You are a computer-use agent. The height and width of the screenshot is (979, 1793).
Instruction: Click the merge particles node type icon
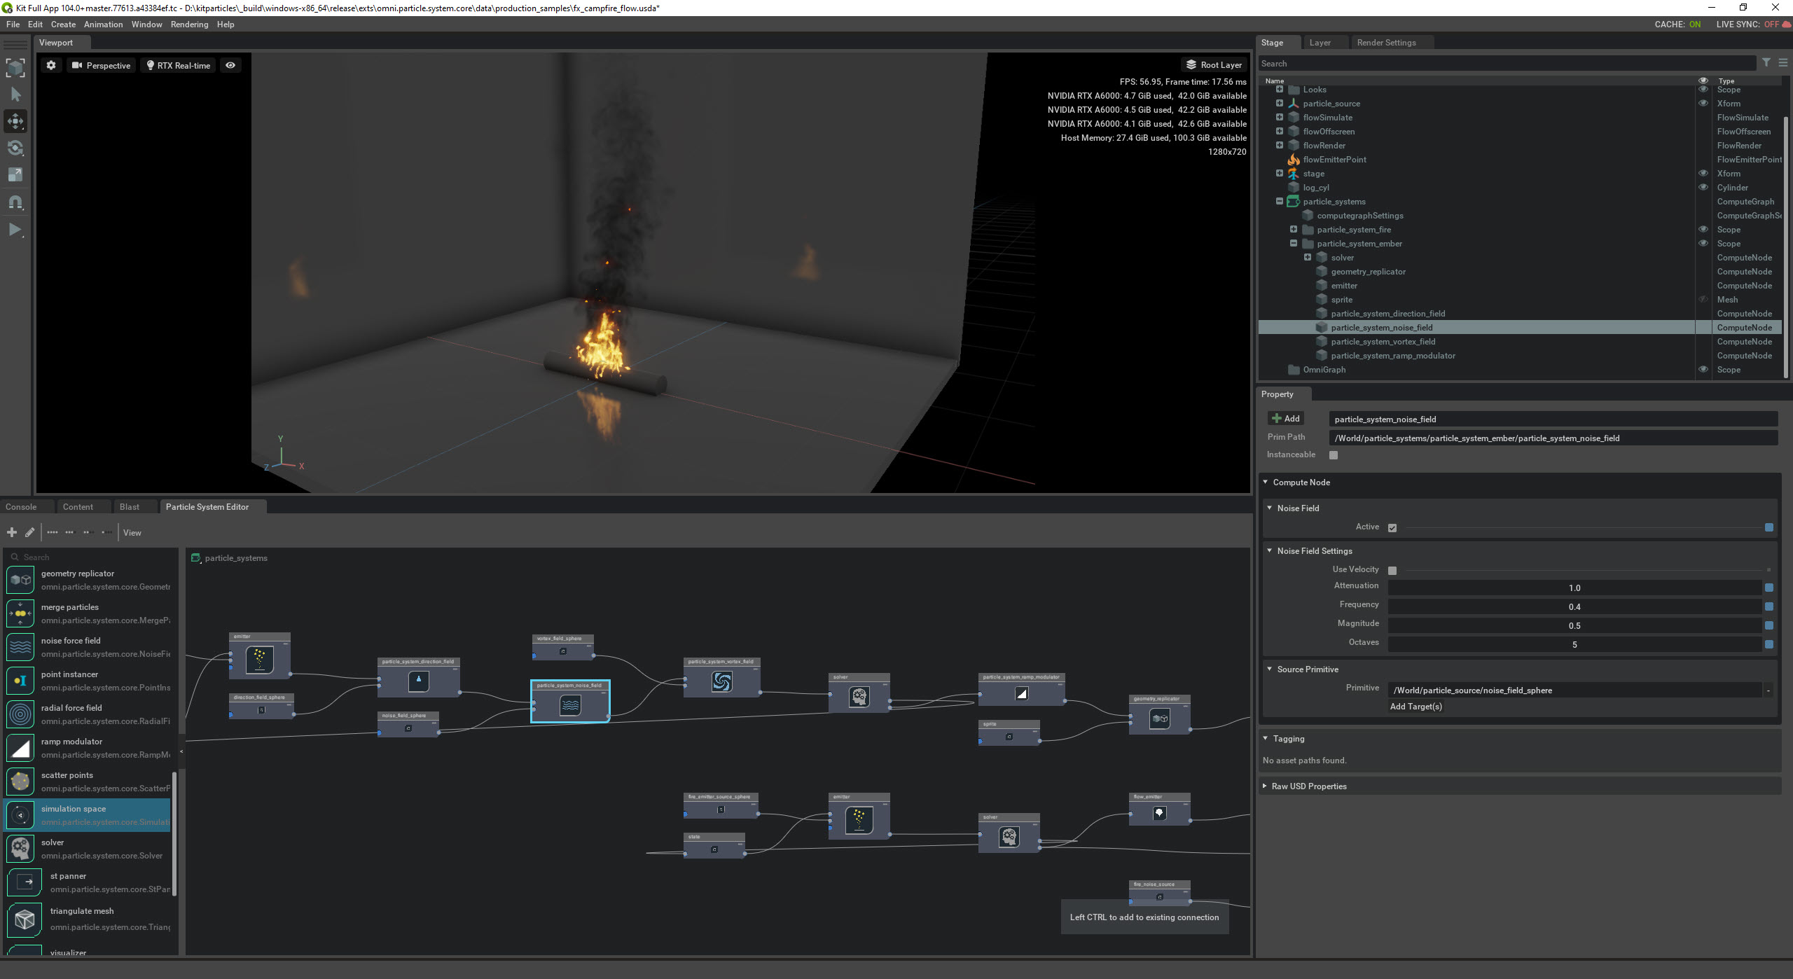point(20,613)
